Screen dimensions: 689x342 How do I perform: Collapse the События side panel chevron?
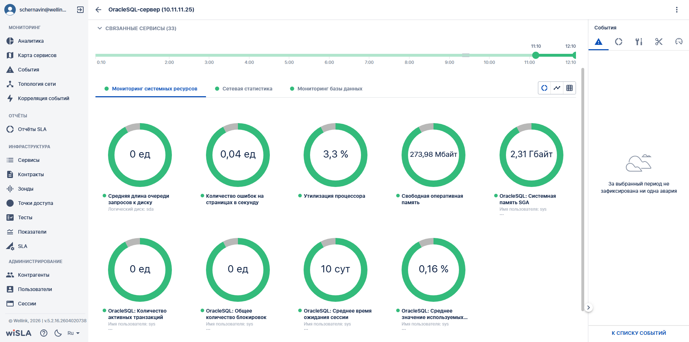588,308
